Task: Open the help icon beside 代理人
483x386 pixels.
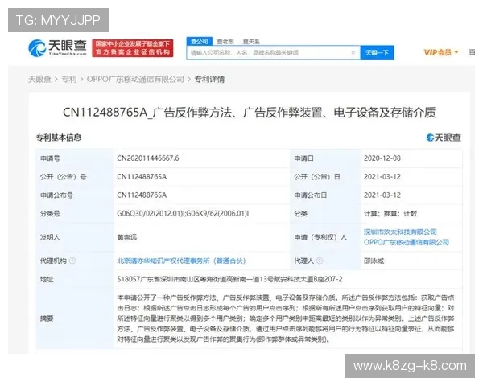Action: (320, 261)
